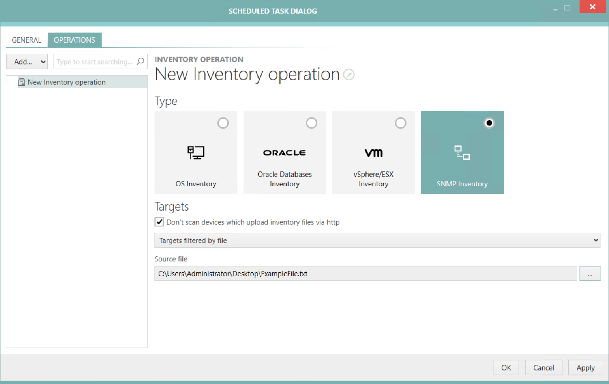Open the Add... dropdown
Screen dimensions: 609x384
[x=26, y=62]
